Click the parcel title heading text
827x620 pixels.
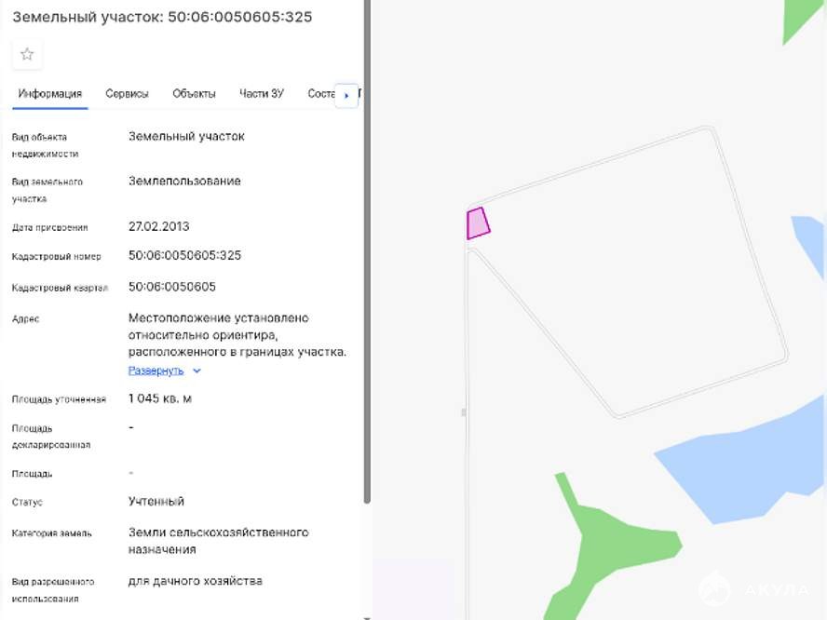point(162,18)
